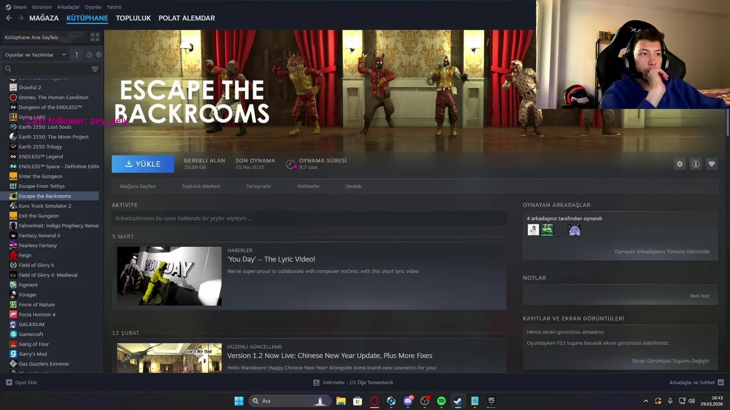This screenshot has width=730, height=410.
Task: Open the Oyunlar menu
Action: (93, 7)
